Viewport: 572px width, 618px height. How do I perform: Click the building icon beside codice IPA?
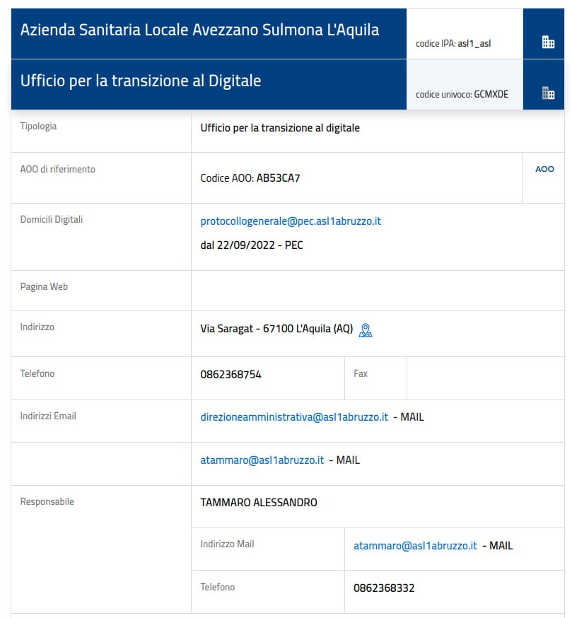[x=548, y=42]
